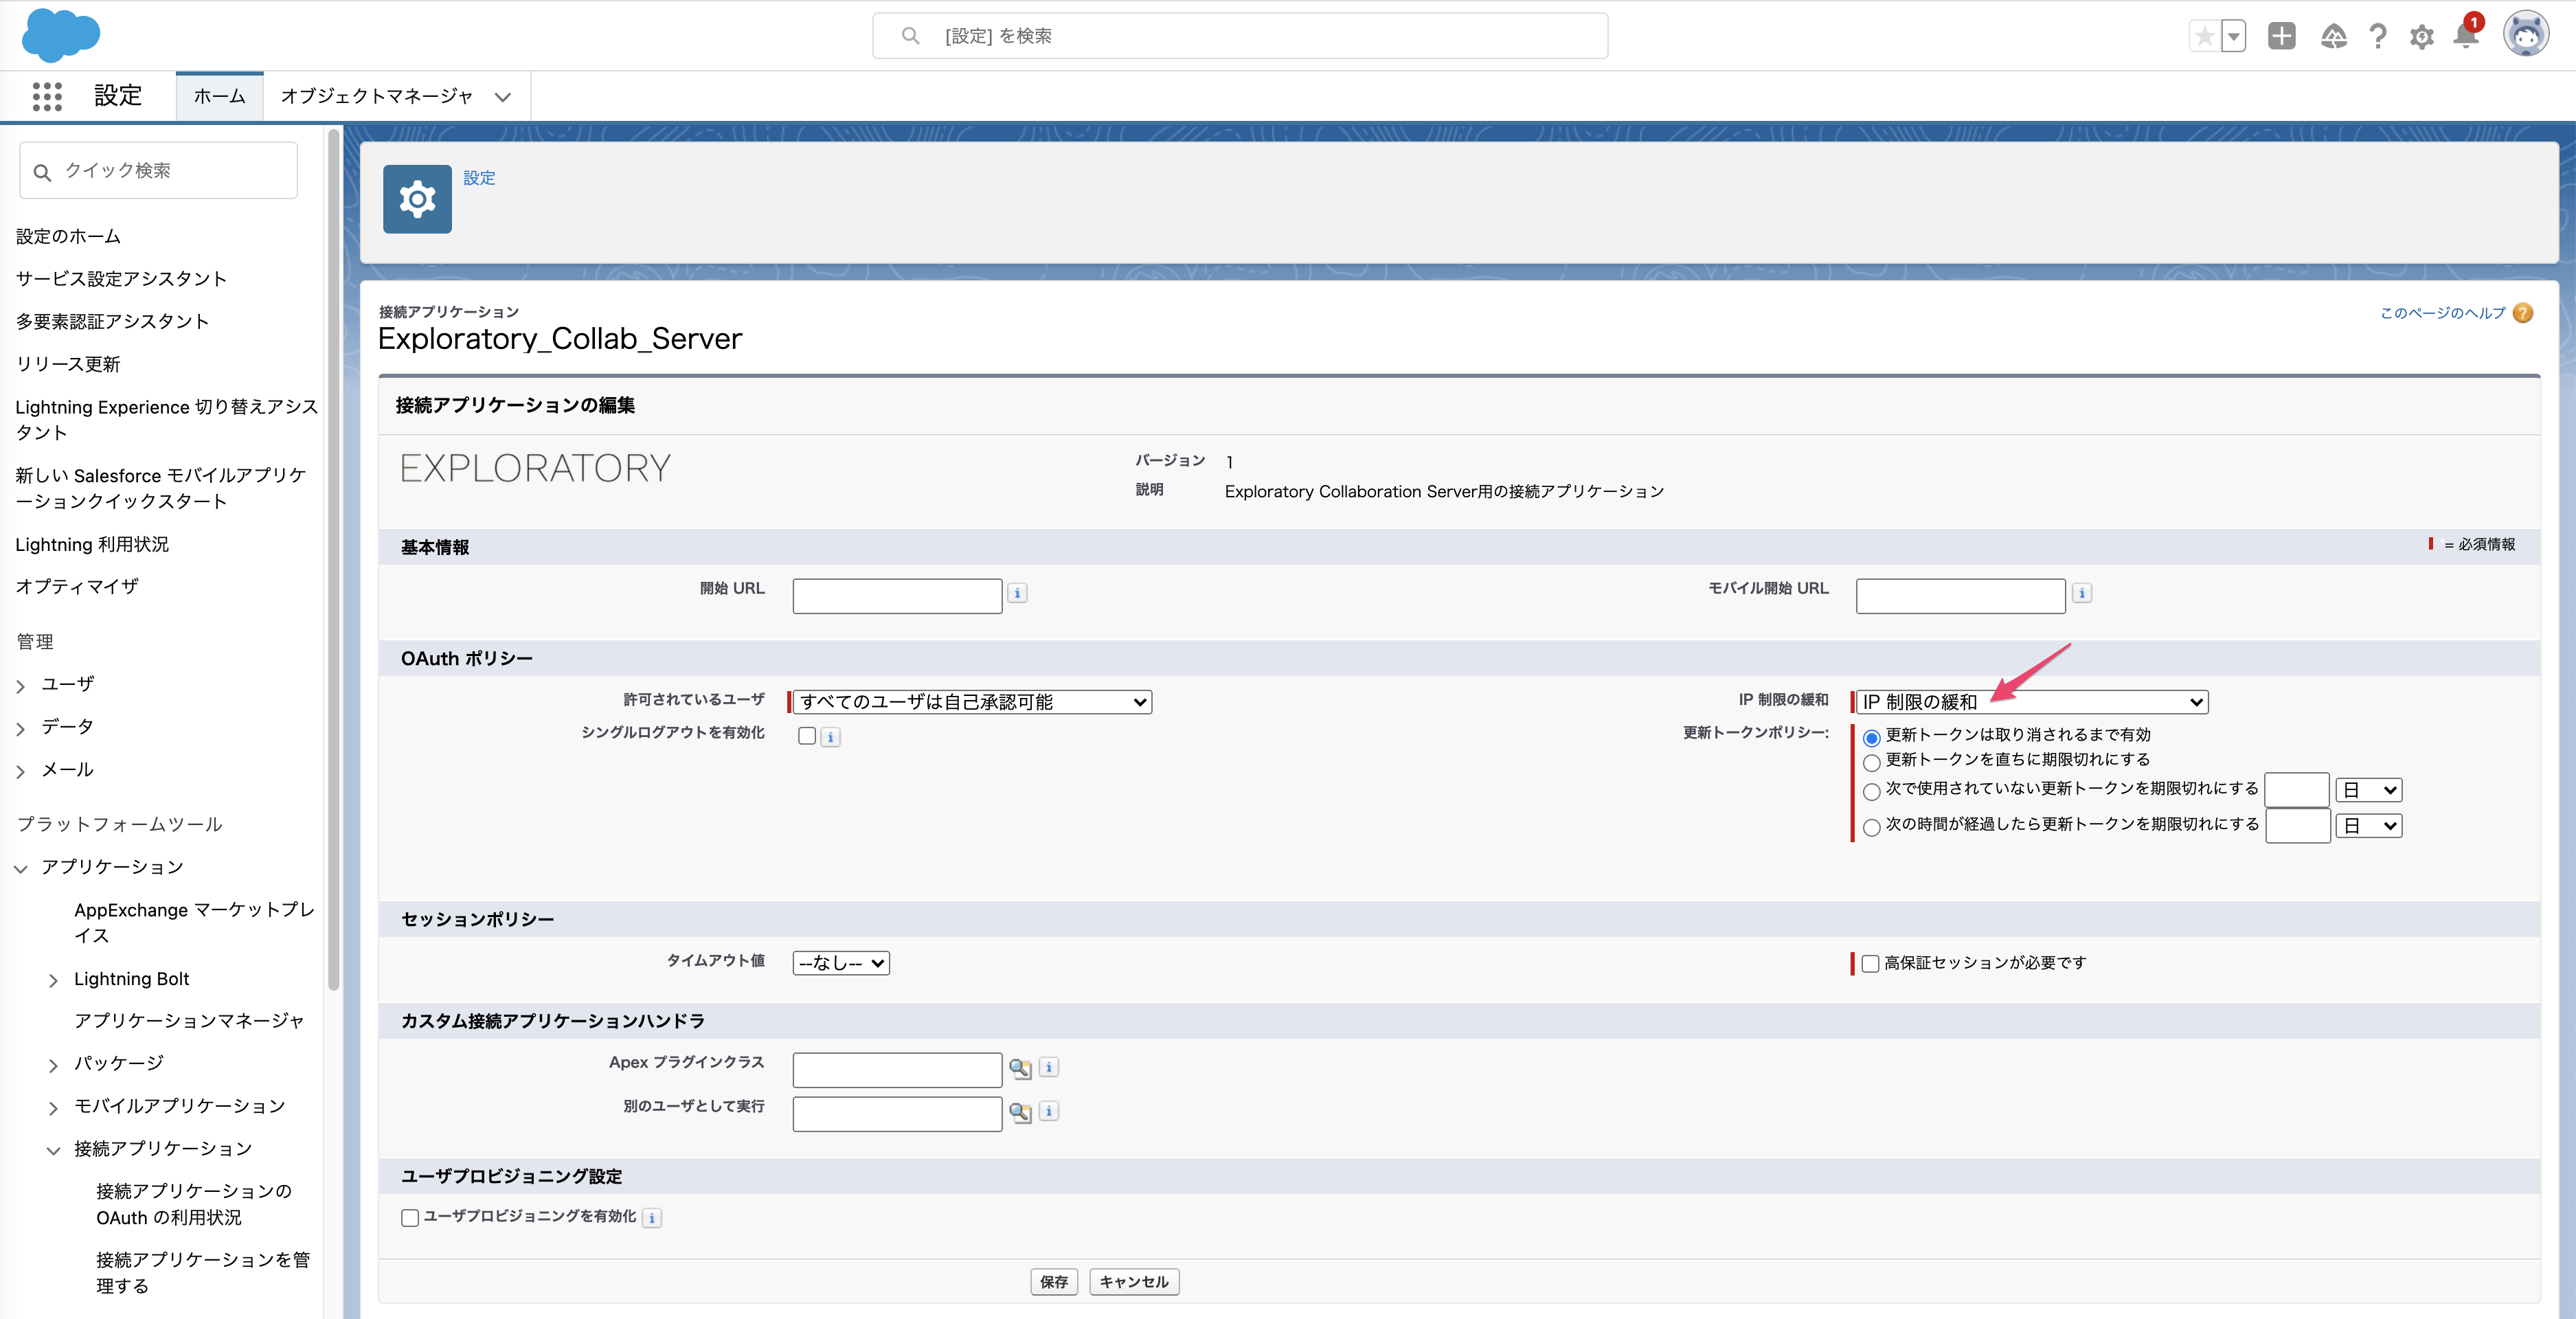Check 高保証セッションが必要です checkbox

pos(1870,964)
